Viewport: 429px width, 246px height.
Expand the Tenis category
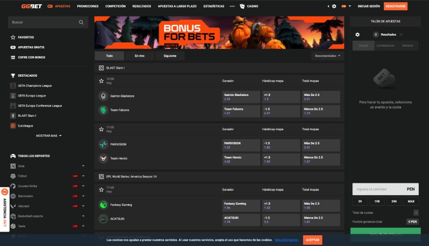click(x=83, y=226)
